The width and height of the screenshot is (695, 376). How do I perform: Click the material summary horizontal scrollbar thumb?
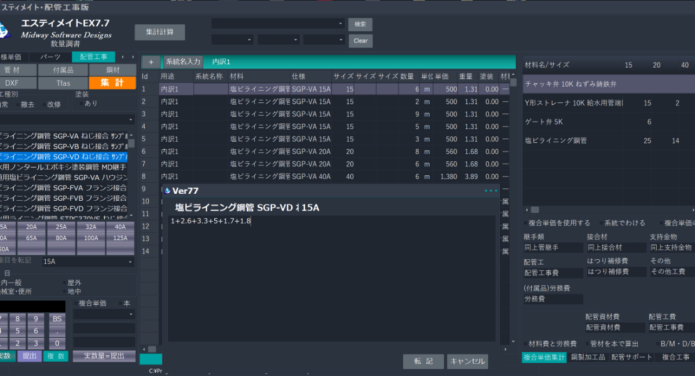[535, 210]
